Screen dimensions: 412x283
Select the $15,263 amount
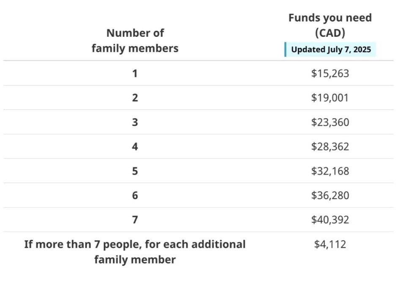[x=330, y=73]
